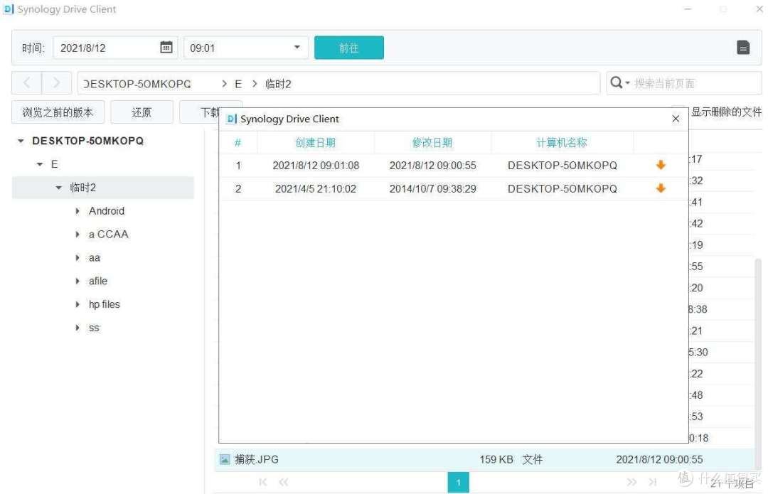Screen dimensions: 768x494
Task: Expand the a CCAA folder
Action: point(78,235)
